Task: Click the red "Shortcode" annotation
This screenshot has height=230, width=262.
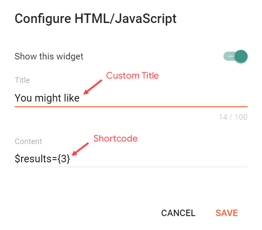Action: (x=116, y=138)
